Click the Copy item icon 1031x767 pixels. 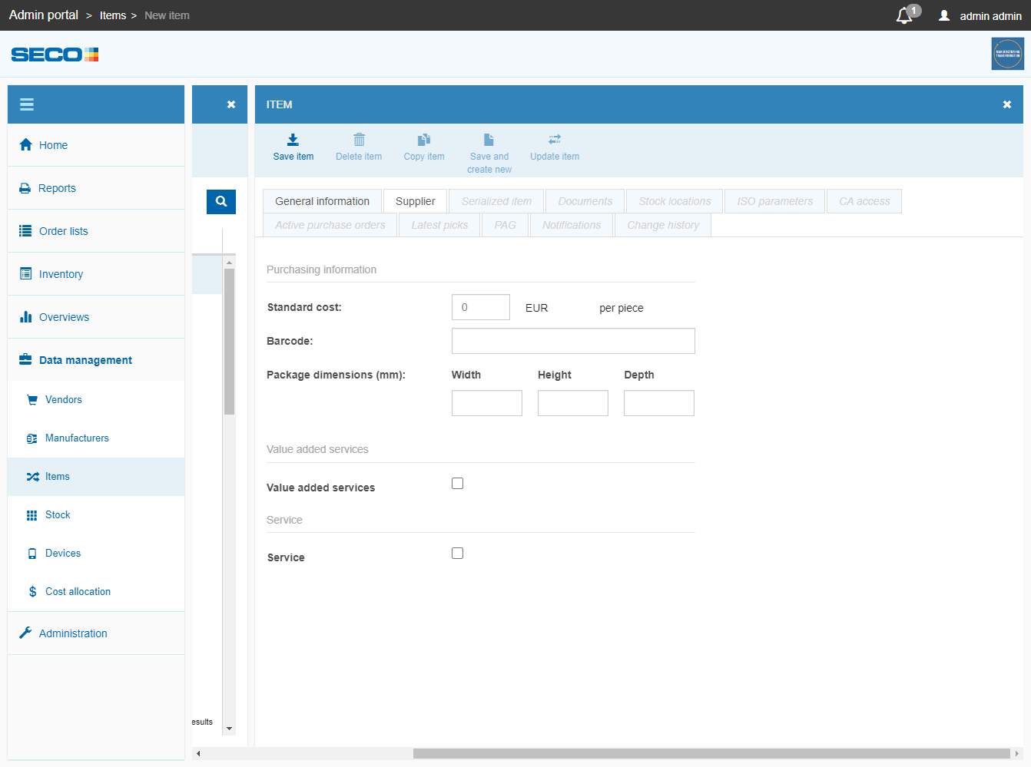[x=424, y=140]
